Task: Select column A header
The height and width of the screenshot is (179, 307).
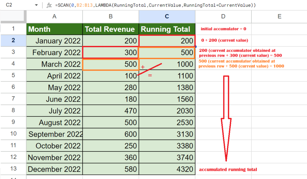Action: (54, 17)
